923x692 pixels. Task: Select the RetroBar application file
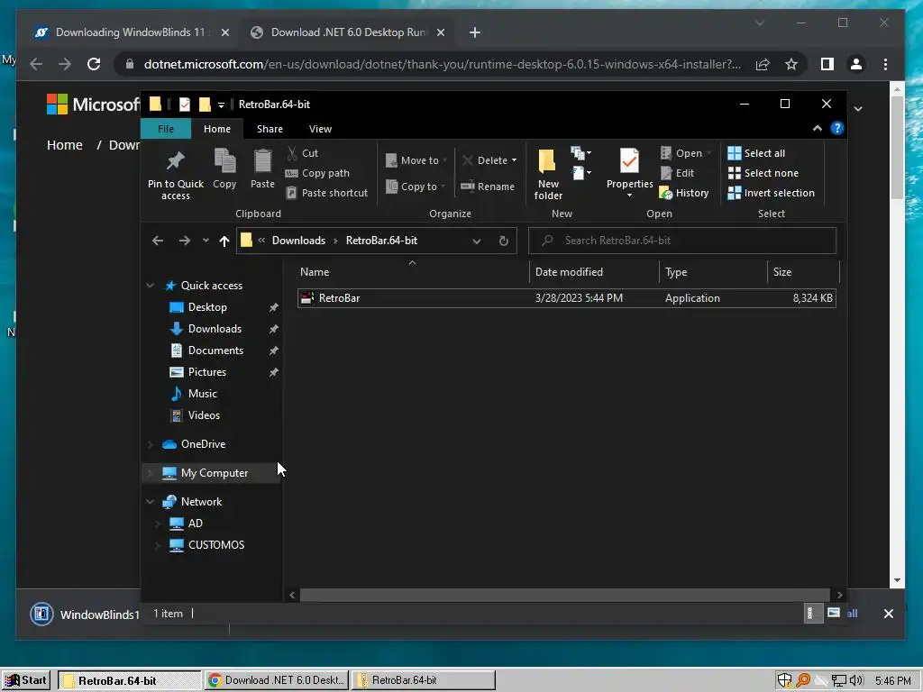point(566,298)
